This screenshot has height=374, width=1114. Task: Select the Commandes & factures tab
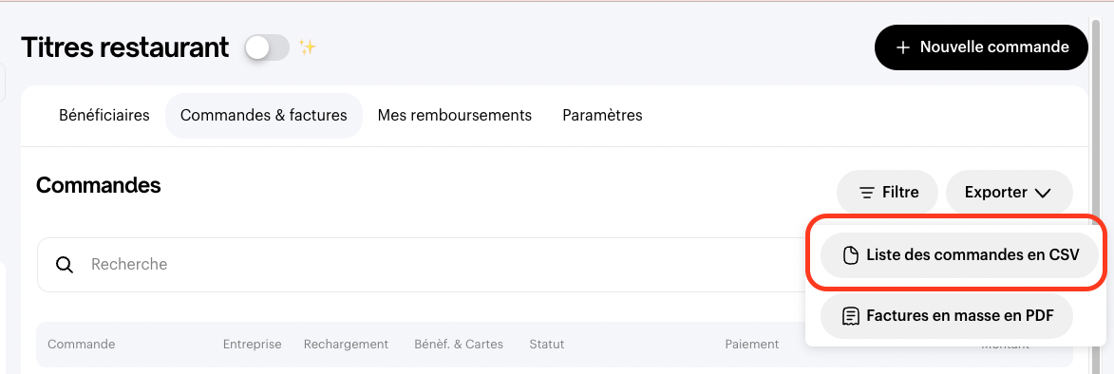click(264, 115)
